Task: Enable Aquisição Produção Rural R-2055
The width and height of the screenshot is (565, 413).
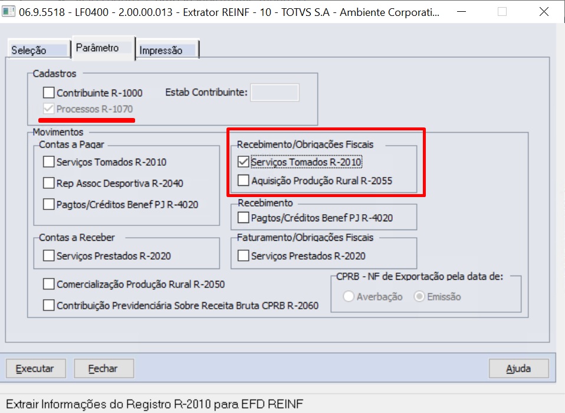Action: 243,180
